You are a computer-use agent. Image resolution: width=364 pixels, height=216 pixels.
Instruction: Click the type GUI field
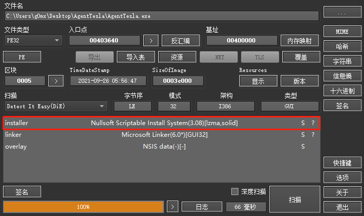(289, 106)
